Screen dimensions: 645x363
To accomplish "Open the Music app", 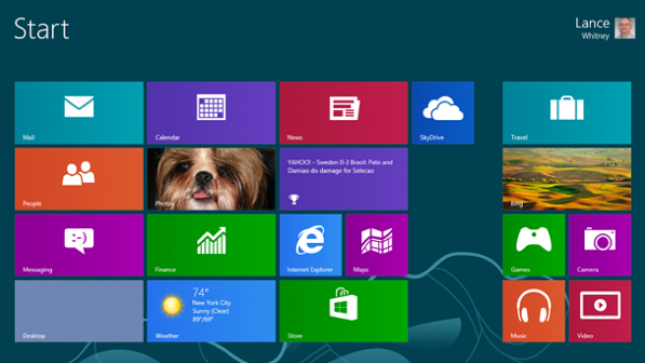I will pos(534,311).
